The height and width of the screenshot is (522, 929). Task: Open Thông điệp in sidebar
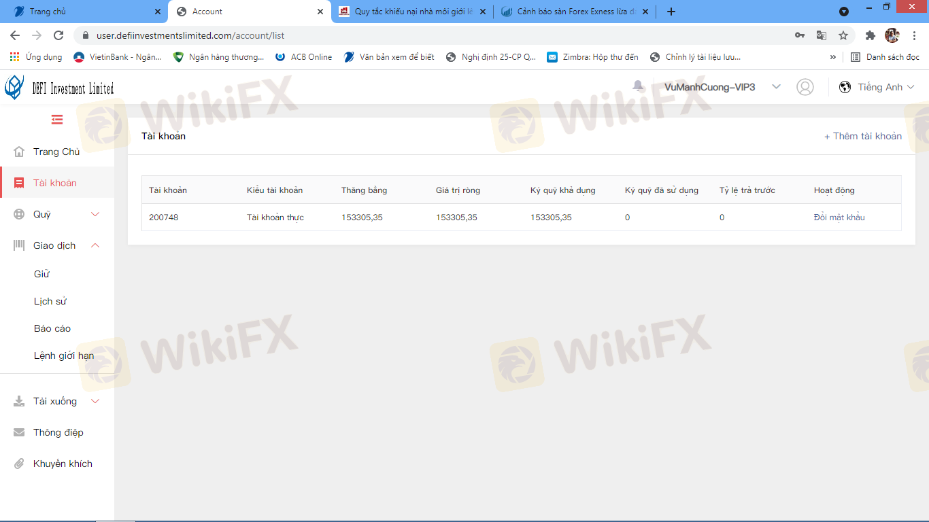57,432
